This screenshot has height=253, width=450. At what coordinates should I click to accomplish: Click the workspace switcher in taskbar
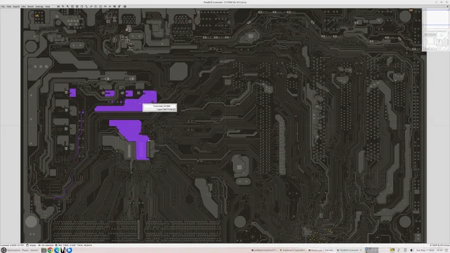[x=372, y=250]
